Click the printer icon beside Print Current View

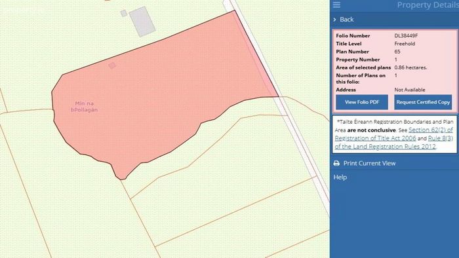tap(336, 163)
